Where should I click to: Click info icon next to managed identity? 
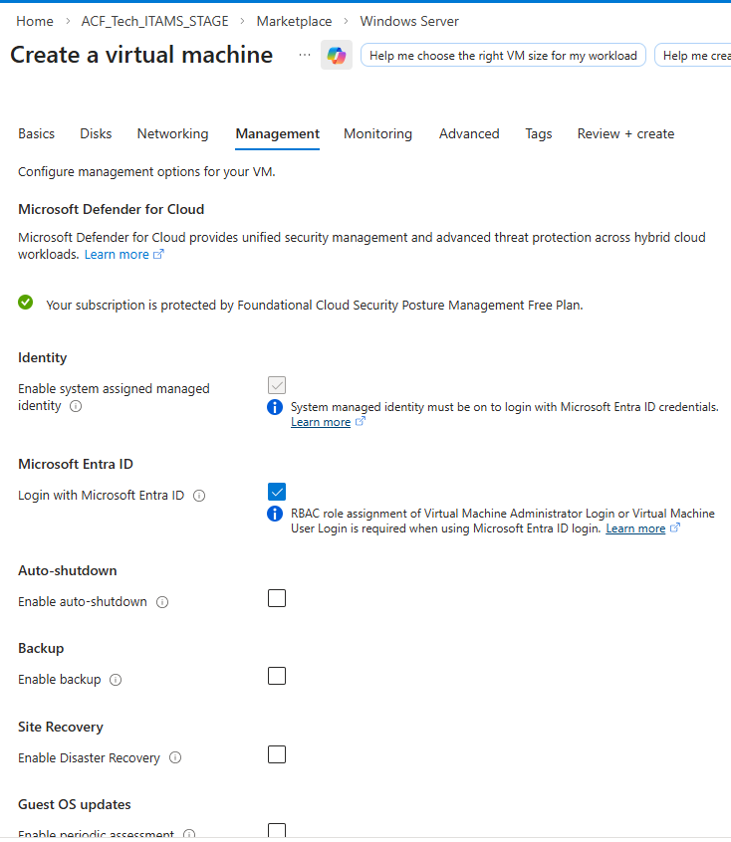pyautogui.click(x=76, y=406)
